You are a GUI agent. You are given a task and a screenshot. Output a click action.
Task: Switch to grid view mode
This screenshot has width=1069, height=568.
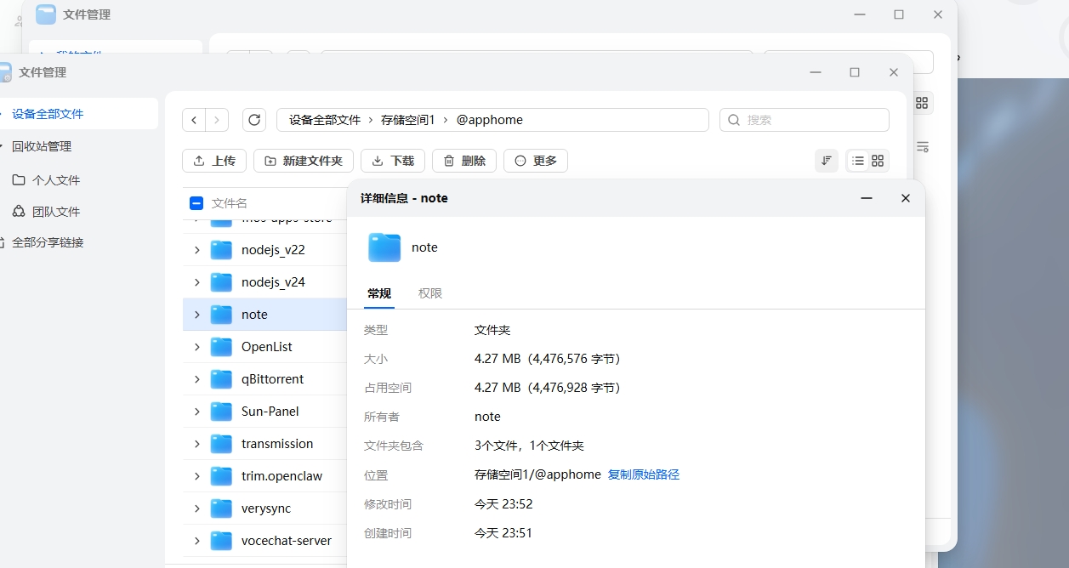(x=877, y=160)
